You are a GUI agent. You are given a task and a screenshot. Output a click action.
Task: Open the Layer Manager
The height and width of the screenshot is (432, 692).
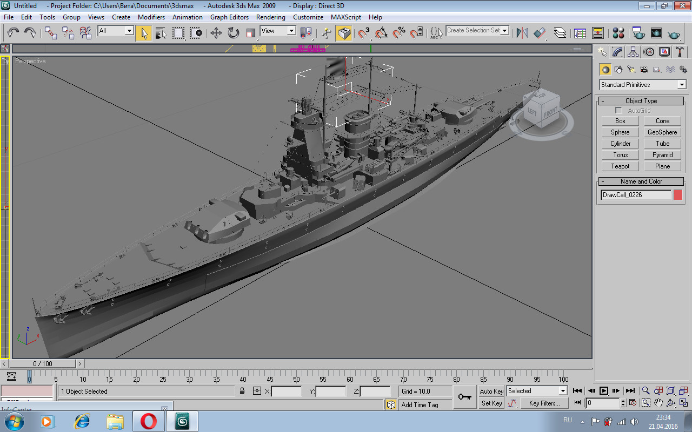pyautogui.click(x=560, y=33)
